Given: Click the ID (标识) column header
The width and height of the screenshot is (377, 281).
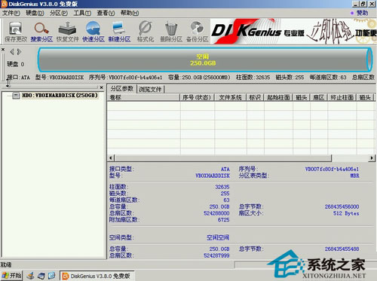Looking at the screenshot, I should coord(255,97).
